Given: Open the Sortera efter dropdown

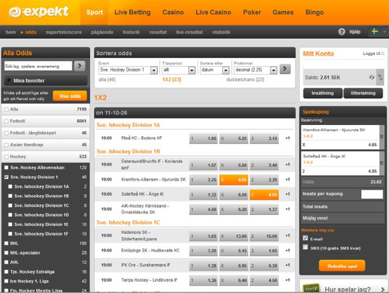Looking at the screenshot, I should click(215, 70).
